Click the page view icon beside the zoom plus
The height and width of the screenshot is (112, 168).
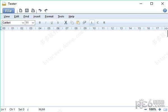165,109
